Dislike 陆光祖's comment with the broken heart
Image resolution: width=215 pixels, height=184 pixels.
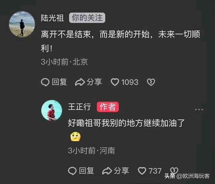point(151,82)
